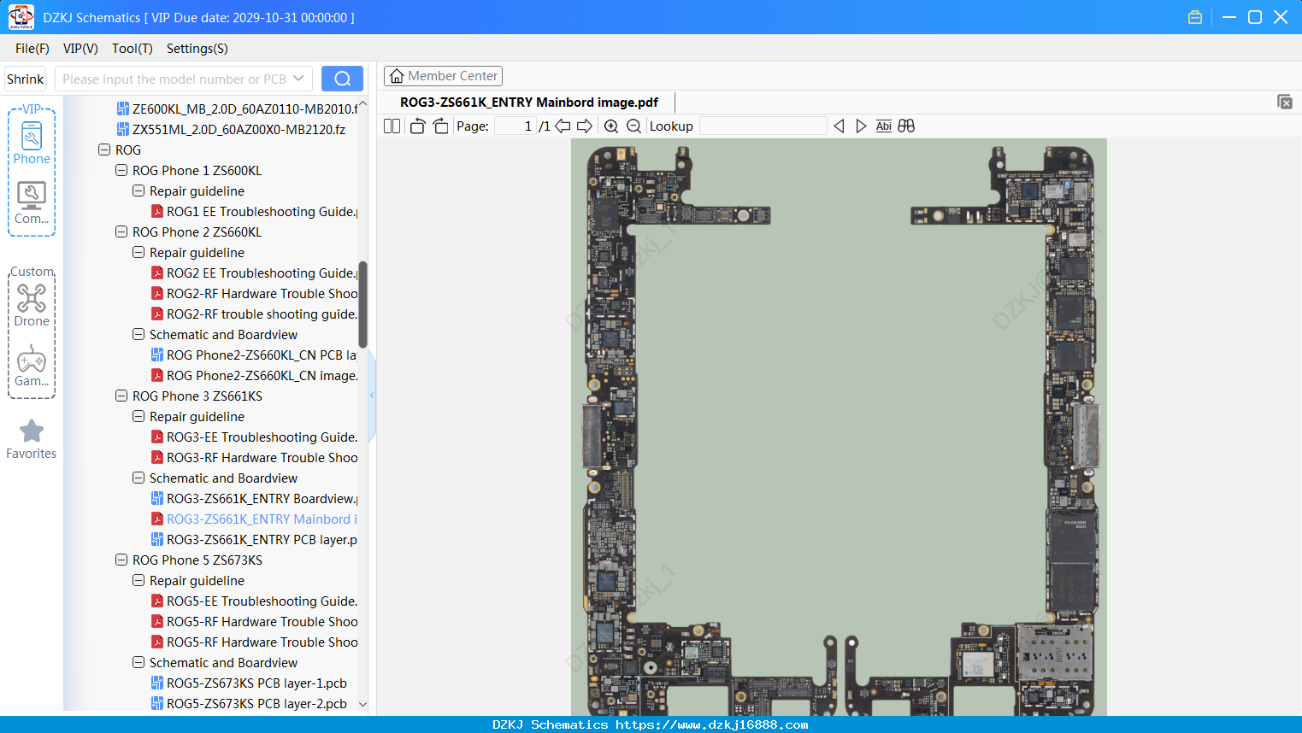This screenshot has width=1302, height=733.
Task: Go to previous page arrow
Action: click(x=563, y=126)
